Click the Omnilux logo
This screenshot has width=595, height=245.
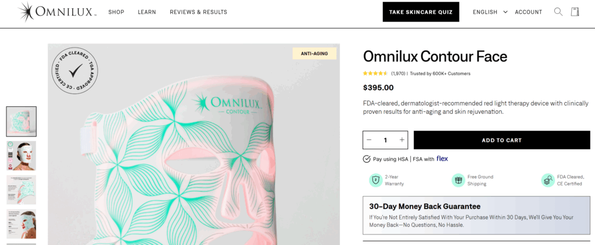[x=57, y=12]
